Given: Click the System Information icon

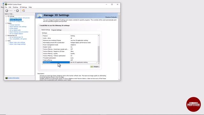Looking at the screenshot, I should click(x=6, y=78).
